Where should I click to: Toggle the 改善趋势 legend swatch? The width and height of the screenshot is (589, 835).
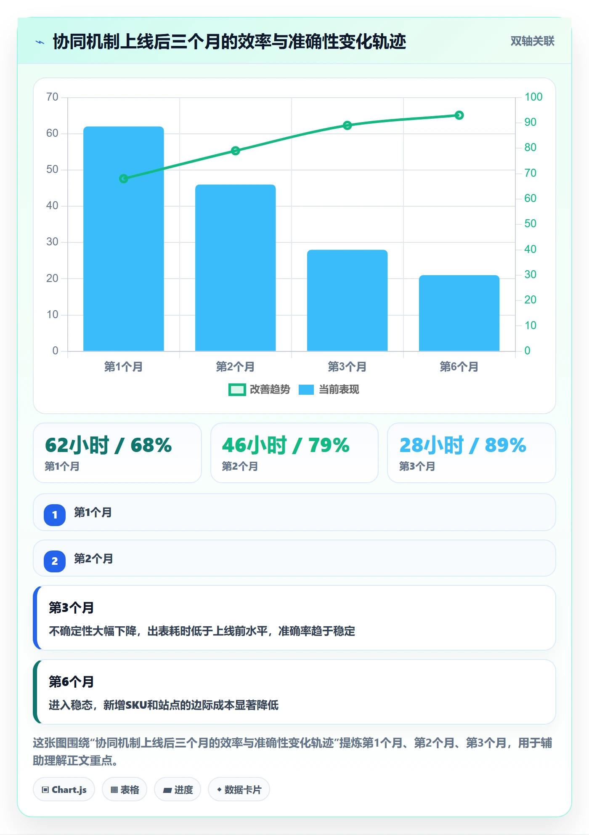point(237,390)
